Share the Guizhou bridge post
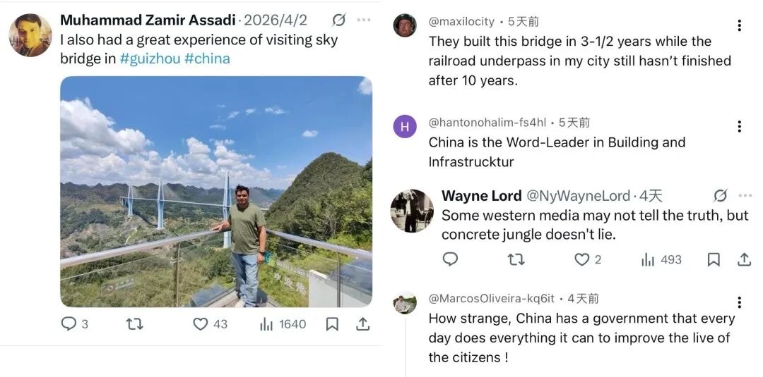Screen dimensions: 763x377 pyautogui.click(x=362, y=323)
